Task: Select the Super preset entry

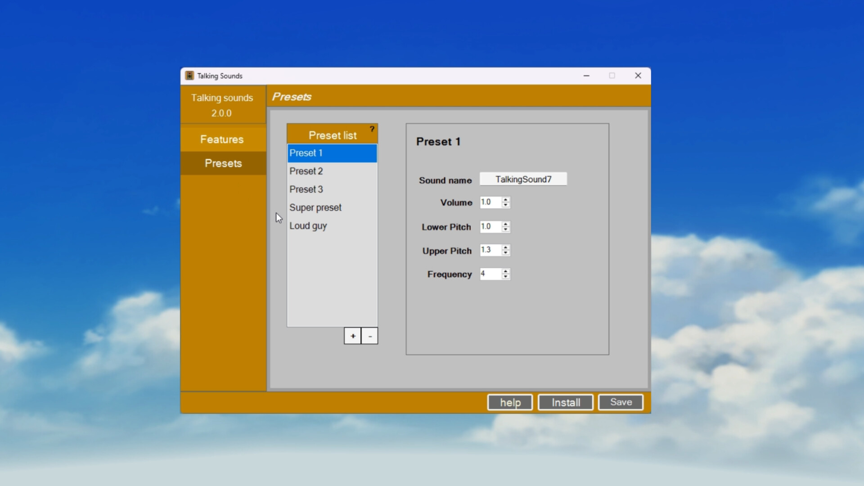Action: tap(315, 207)
